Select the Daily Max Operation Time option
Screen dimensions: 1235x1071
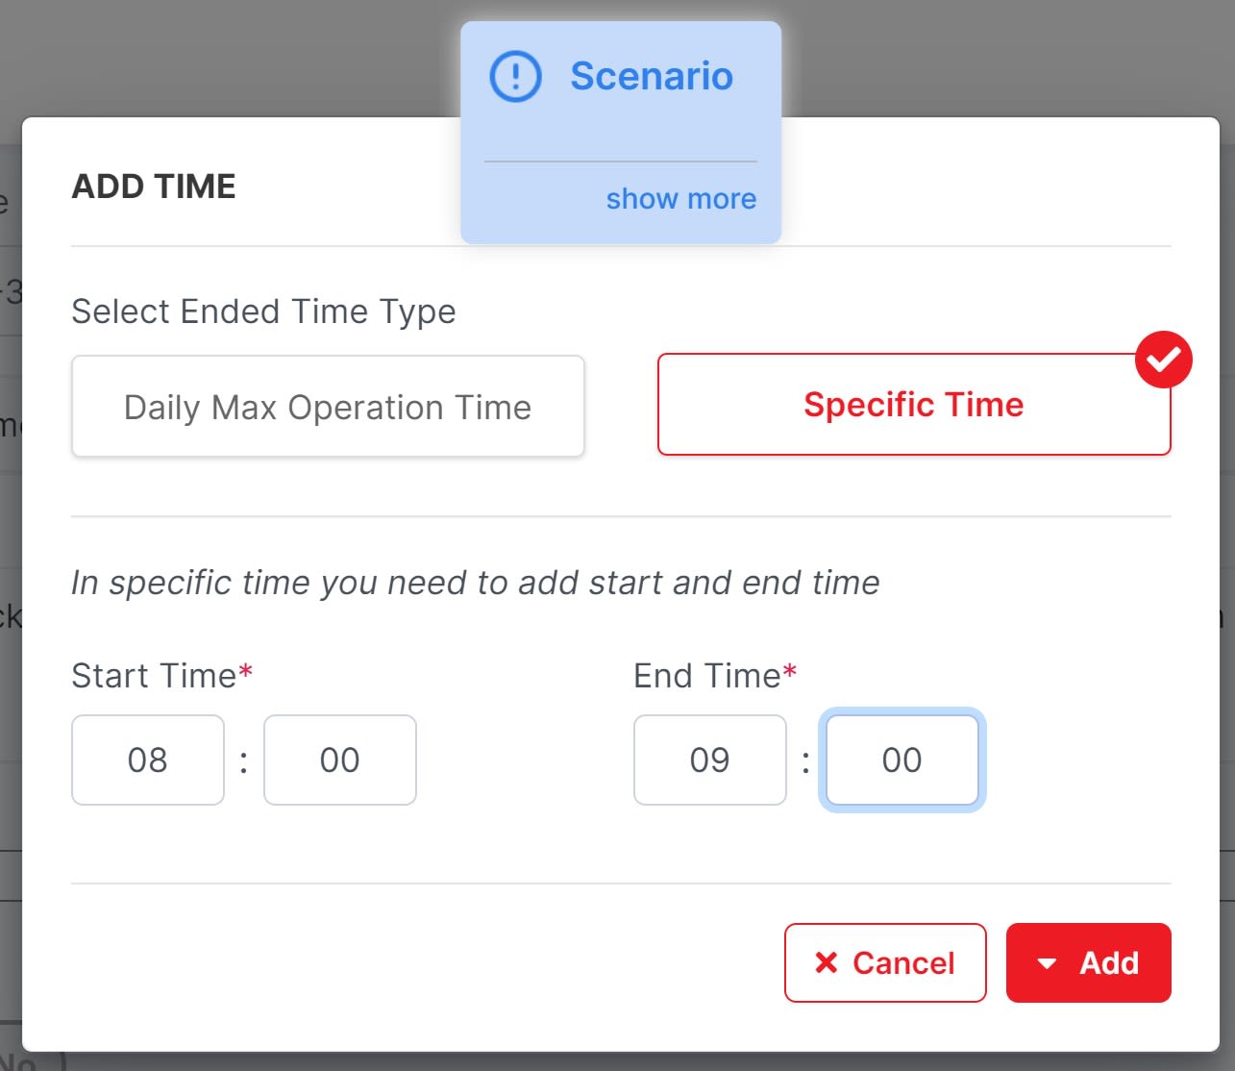point(328,407)
